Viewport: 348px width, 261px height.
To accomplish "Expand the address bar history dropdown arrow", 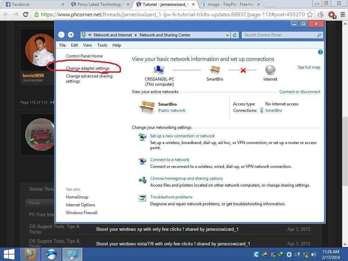I will click(x=227, y=35).
